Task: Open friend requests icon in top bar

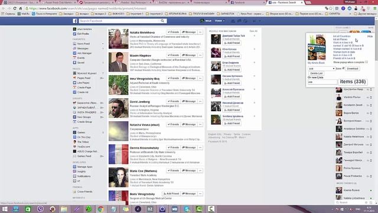Action: coord(233,21)
